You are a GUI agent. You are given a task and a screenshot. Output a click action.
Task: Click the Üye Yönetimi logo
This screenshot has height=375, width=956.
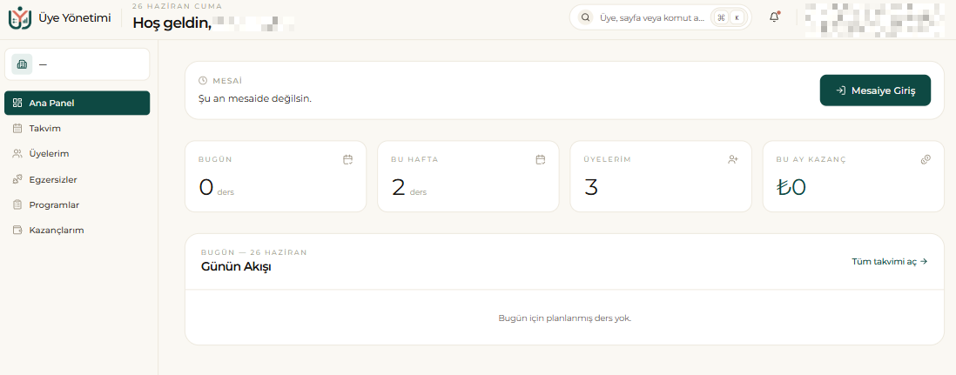pyautogui.click(x=19, y=17)
